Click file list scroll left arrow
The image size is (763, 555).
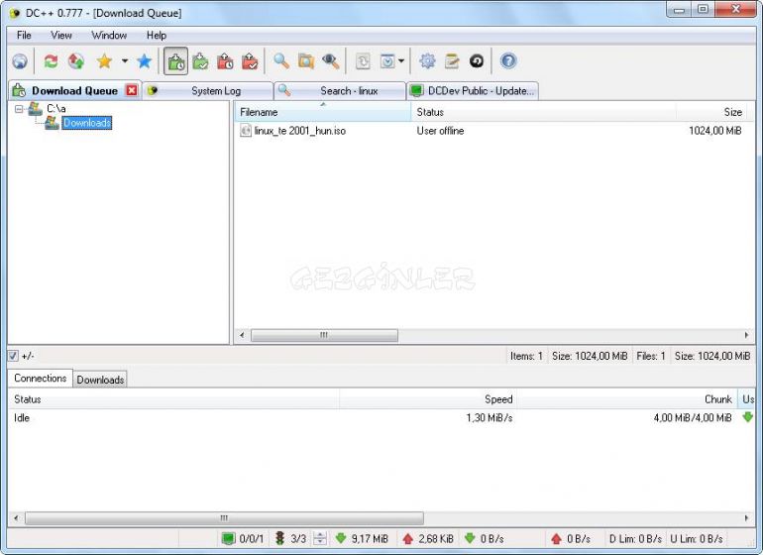click(x=242, y=335)
